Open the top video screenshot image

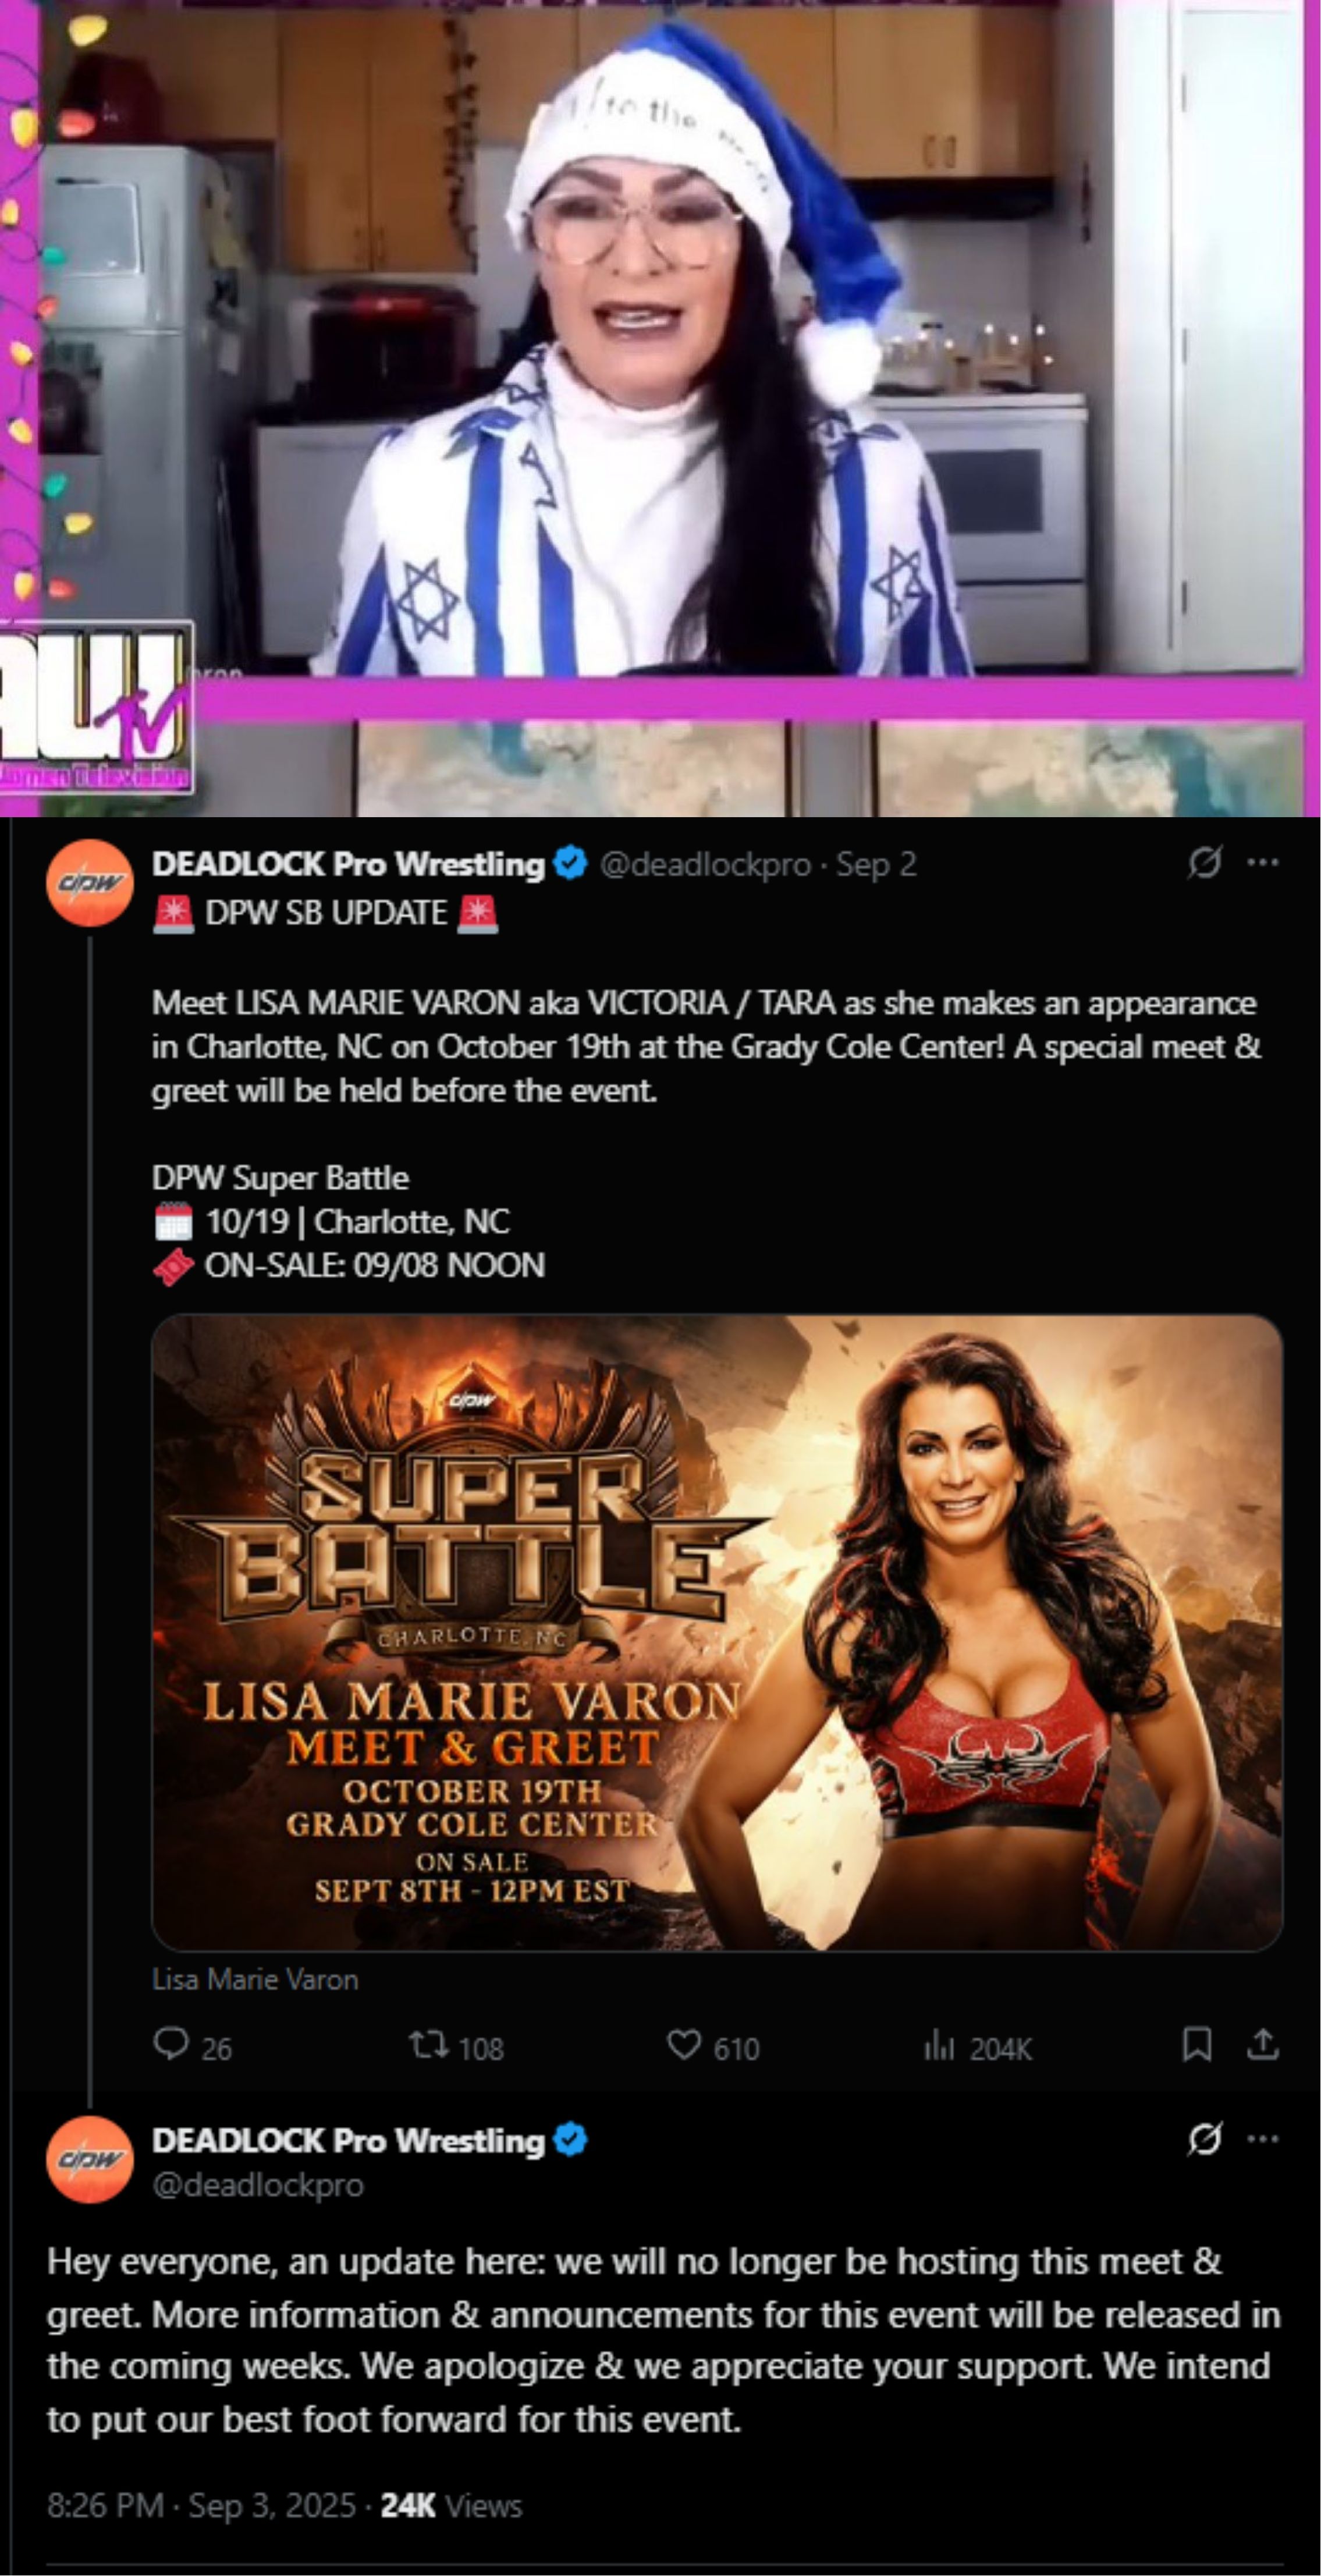click(660, 408)
